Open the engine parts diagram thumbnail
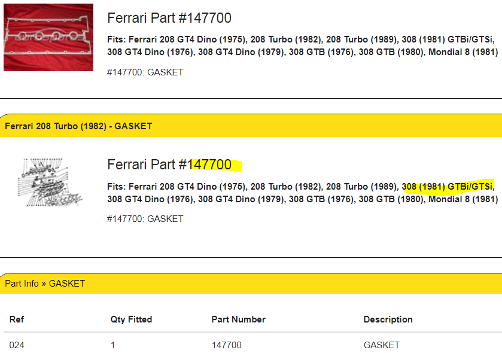The width and height of the screenshot is (502, 353). tap(48, 183)
